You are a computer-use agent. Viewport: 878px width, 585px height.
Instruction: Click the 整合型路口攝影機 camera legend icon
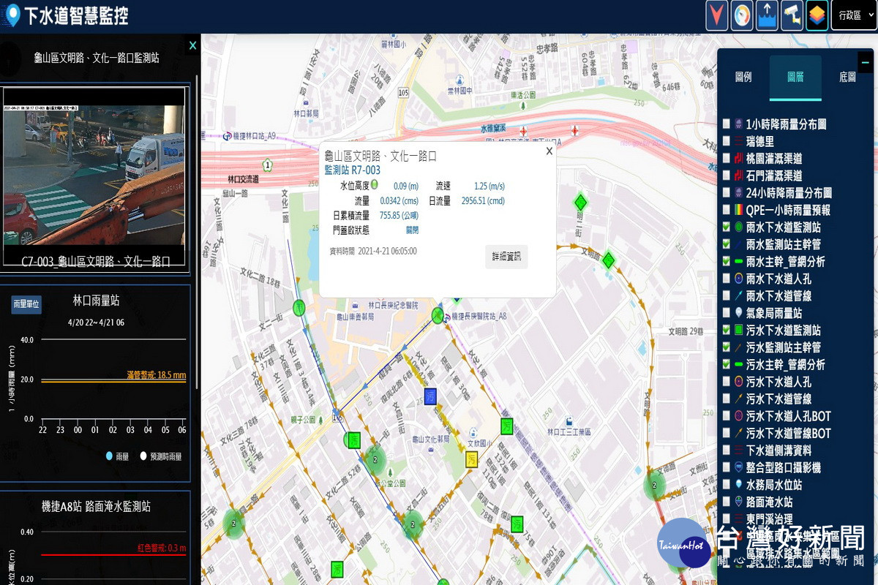pyautogui.click(x=738, y=467)
